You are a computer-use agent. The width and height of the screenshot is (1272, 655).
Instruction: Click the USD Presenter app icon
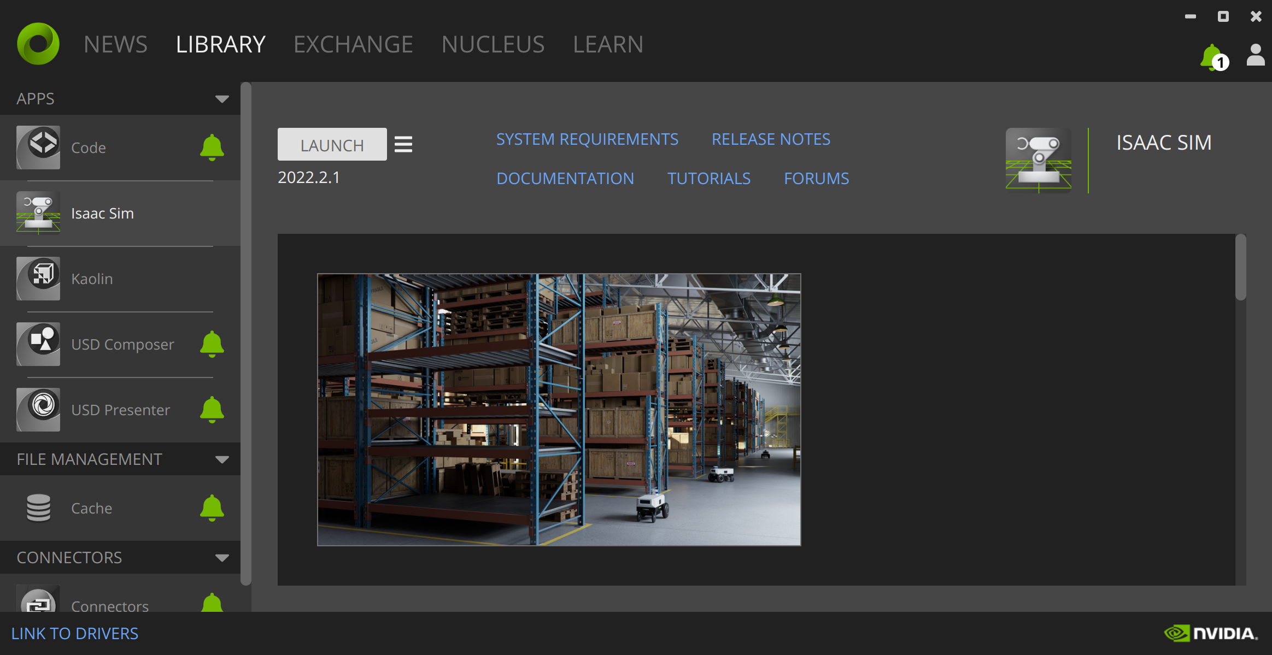pos(38,410)
